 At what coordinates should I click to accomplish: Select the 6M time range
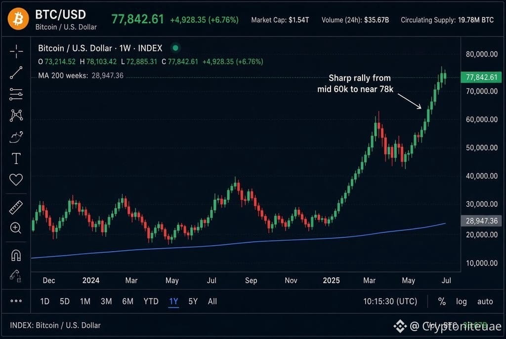(128, 301)
